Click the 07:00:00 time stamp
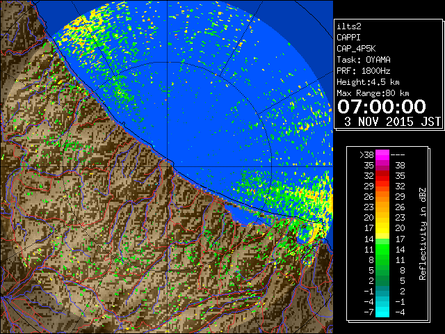The image size is (445, 334). (x=382, y=106)
